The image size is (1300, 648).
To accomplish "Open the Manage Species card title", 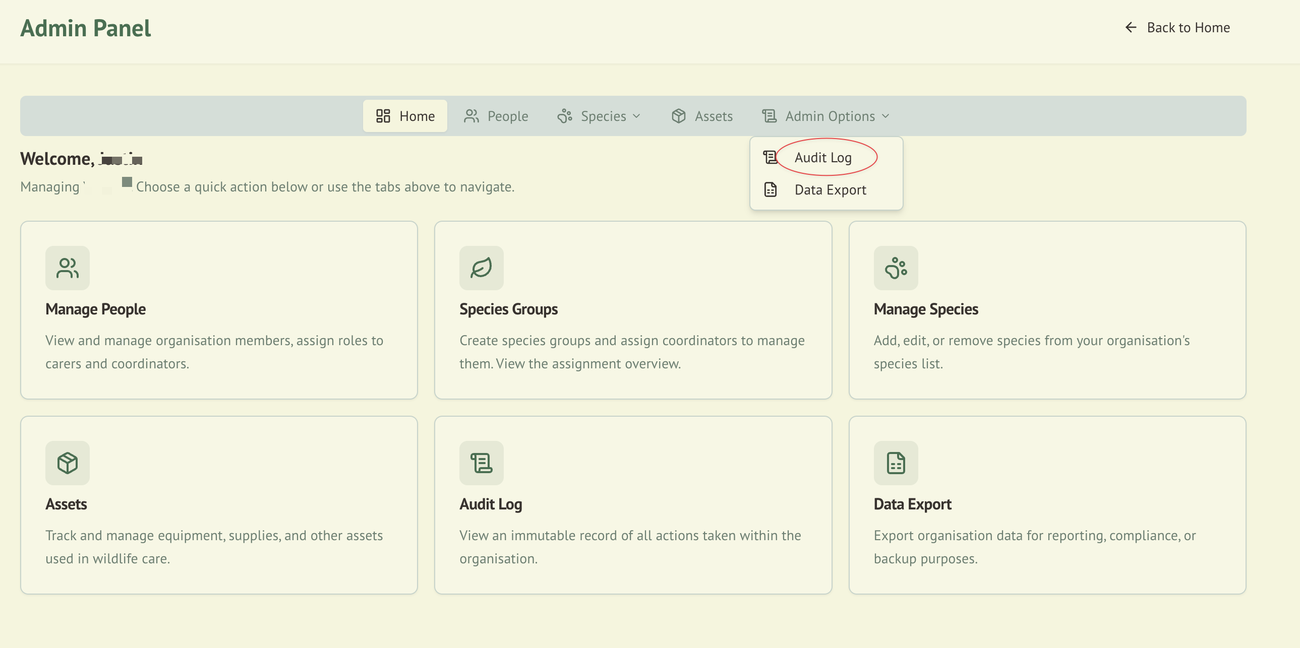I will pos(925,308).
